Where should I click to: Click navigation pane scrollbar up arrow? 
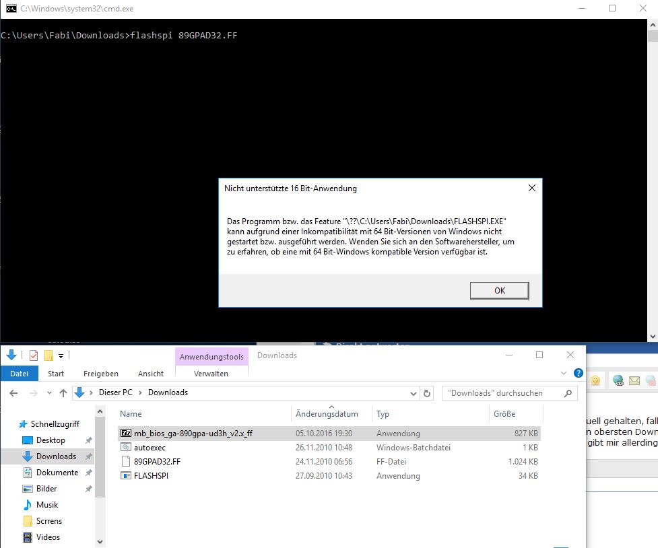[100, 411]
